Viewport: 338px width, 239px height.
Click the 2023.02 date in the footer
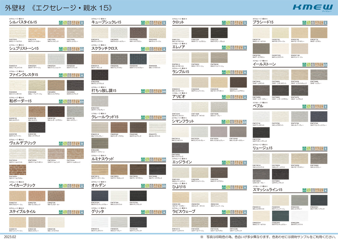[10, 237]
